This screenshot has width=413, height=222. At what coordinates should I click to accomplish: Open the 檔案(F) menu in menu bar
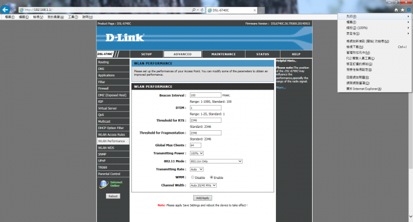click(10, 17)
